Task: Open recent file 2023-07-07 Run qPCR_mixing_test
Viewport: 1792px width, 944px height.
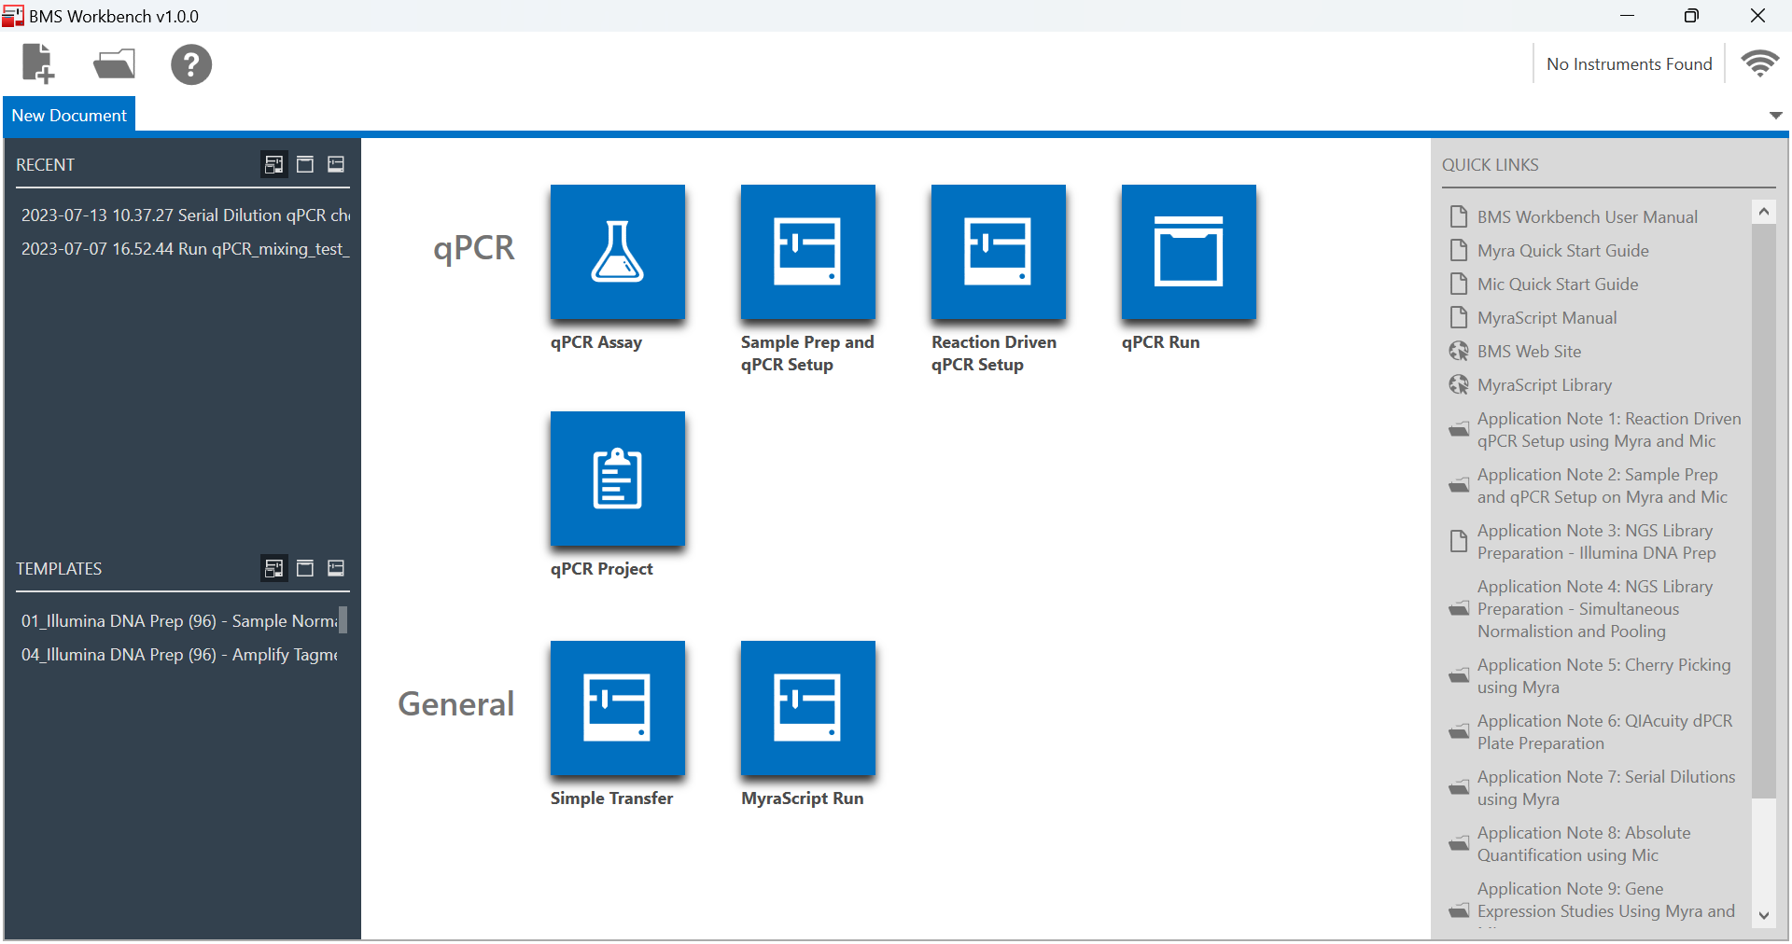Action: tap(185, 248)
